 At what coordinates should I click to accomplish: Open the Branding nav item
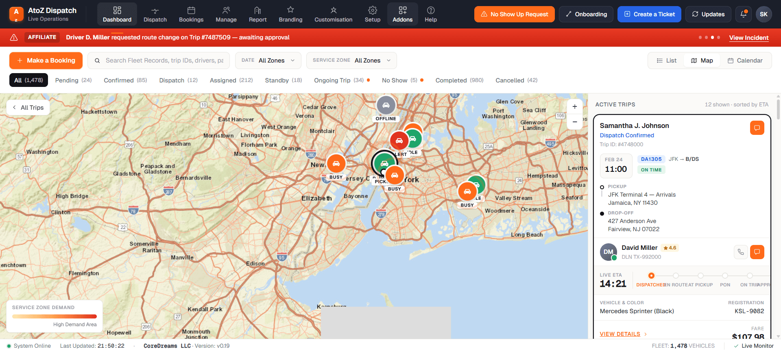[290, 14]
